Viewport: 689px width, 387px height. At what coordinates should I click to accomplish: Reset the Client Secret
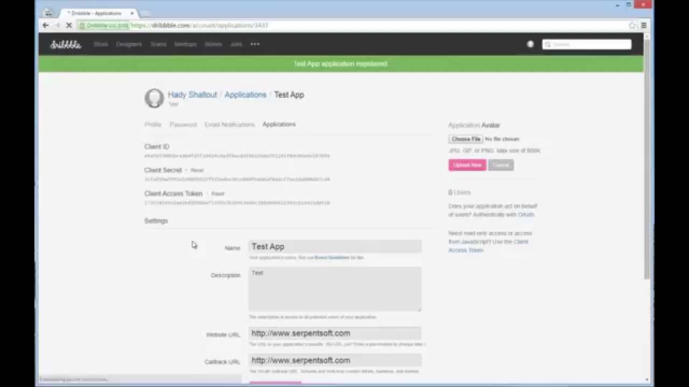[x=197, y=170]
